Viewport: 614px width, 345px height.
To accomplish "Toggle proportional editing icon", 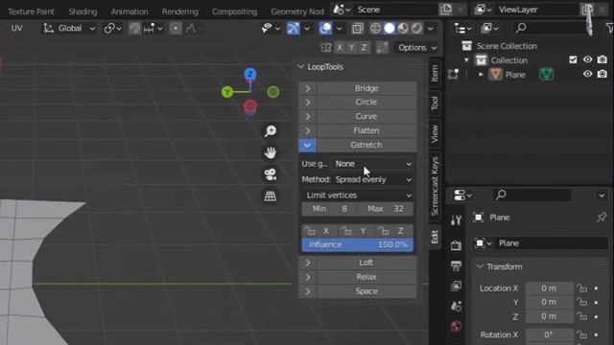I will [x=176, y=28].
